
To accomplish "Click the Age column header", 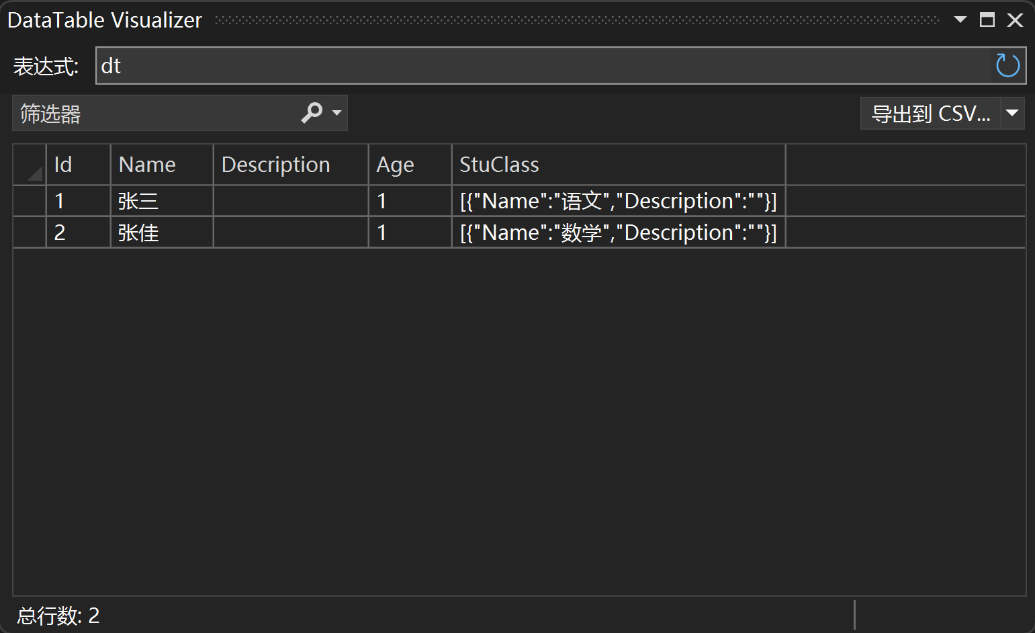I will tap(409, 165).
